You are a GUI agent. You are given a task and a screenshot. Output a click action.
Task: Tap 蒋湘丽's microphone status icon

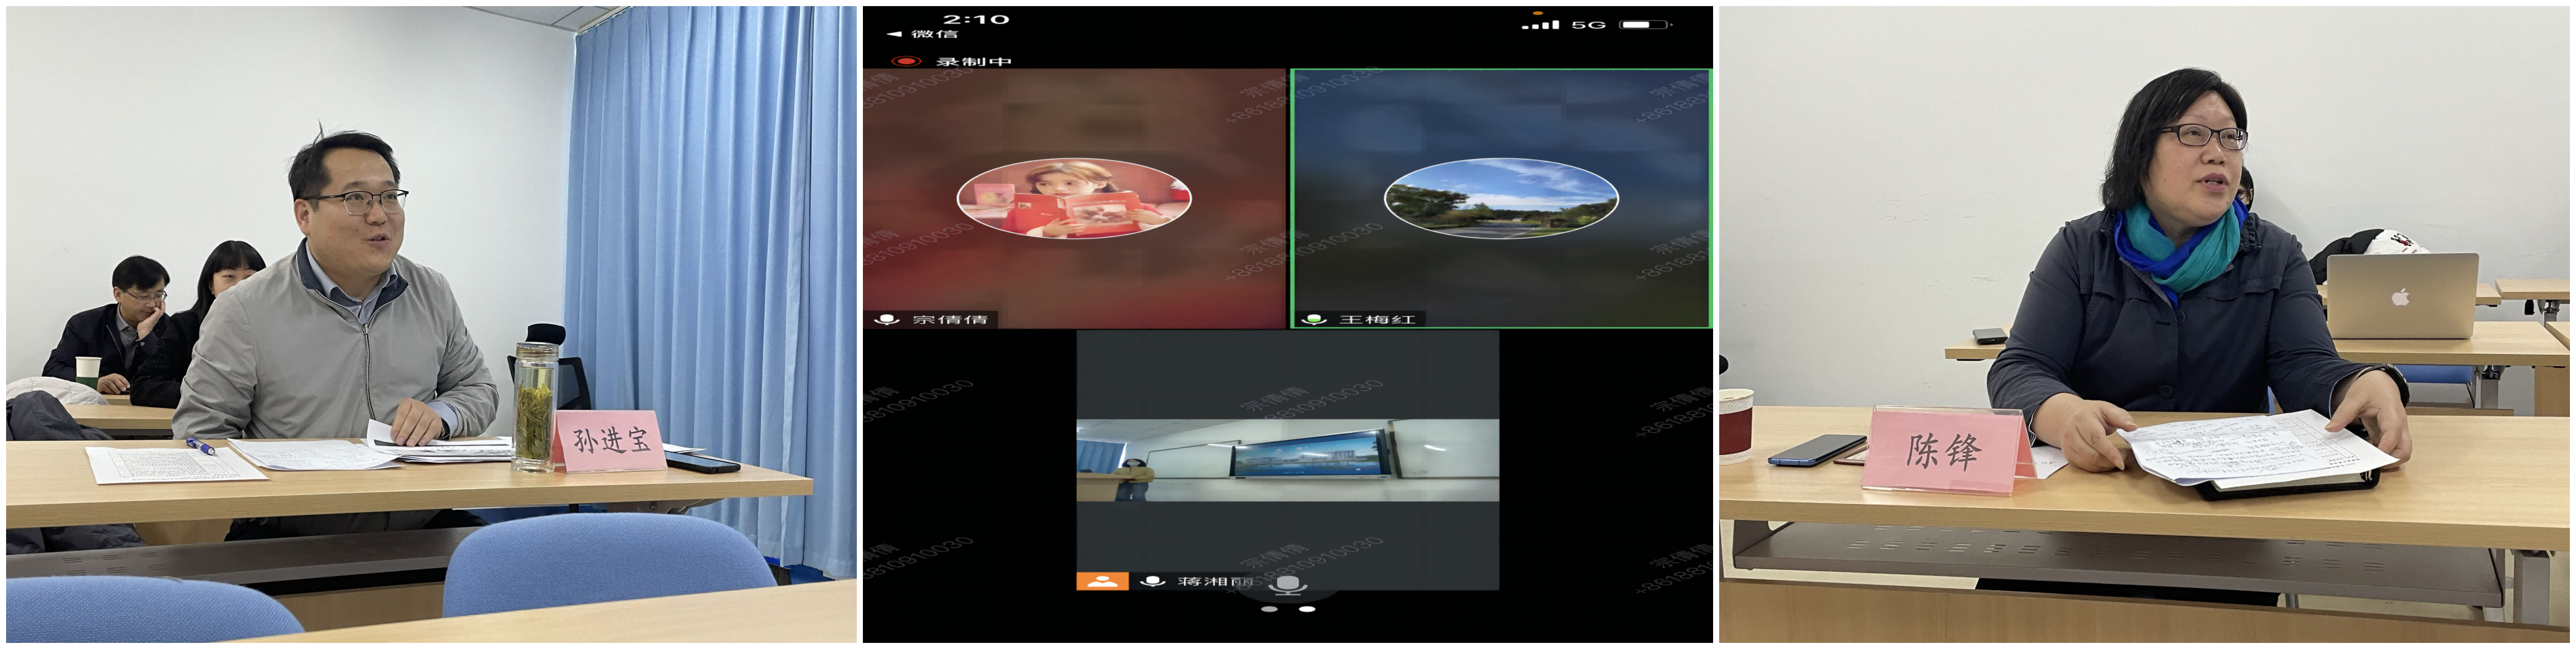pyautogui.click(x=1152, y=581)
